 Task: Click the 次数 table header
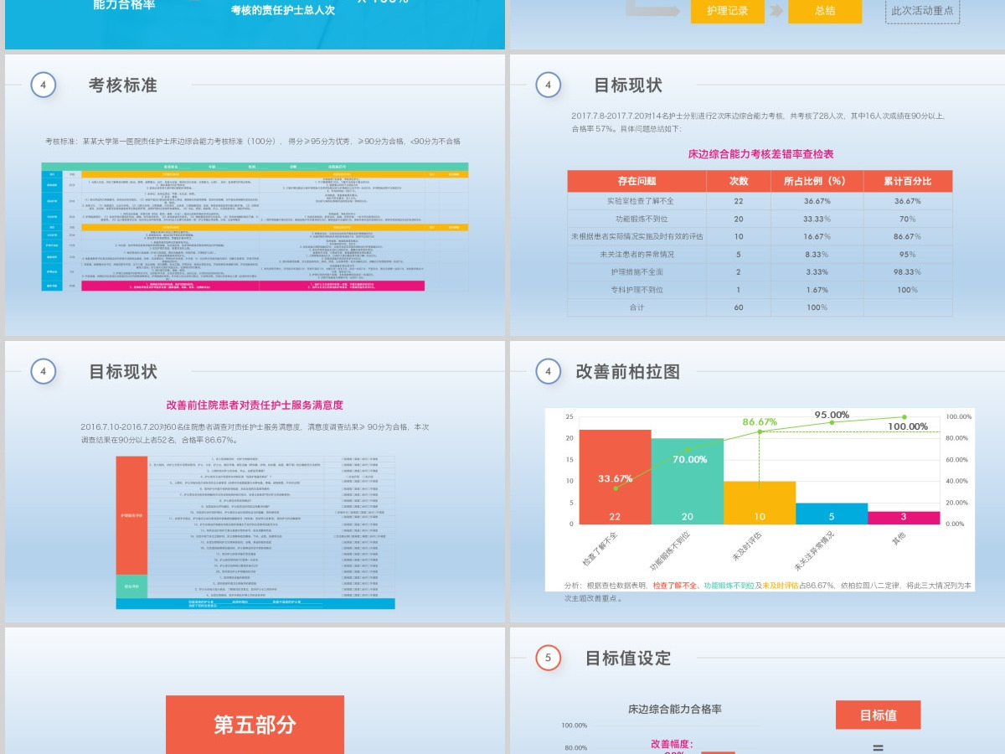pos(739,181)
